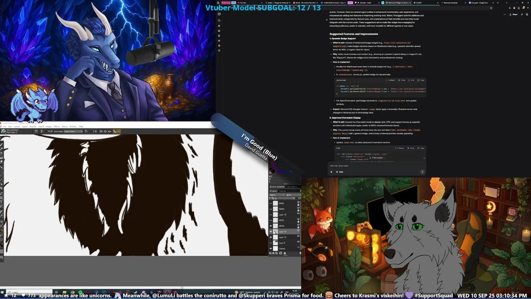Click the three-dot menu beside Share
The height and width of the screenshot is (299, 531).
(x=504, y=15)
